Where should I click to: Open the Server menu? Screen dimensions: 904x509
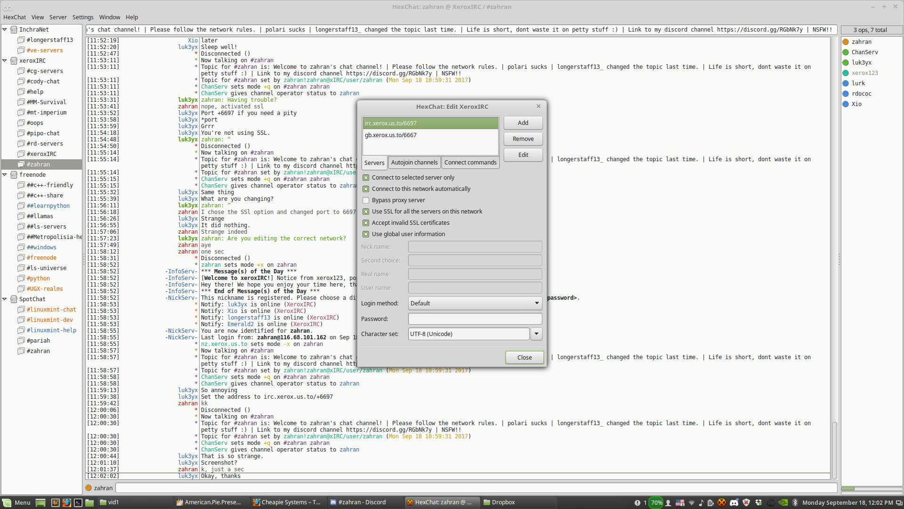pos(58,17)
